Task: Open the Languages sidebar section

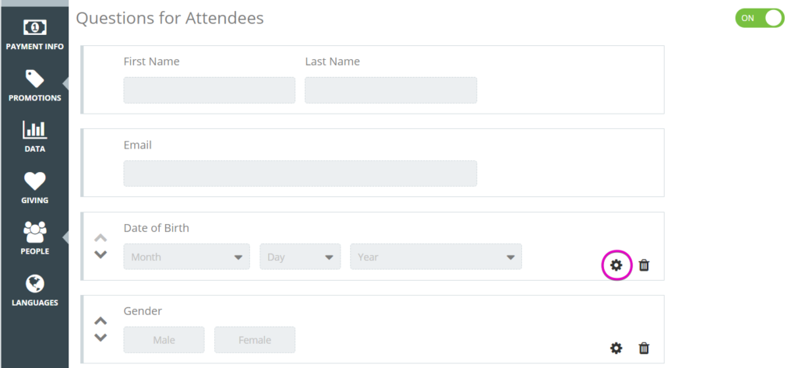Action: pyautogui.click(x=34, y=290)
